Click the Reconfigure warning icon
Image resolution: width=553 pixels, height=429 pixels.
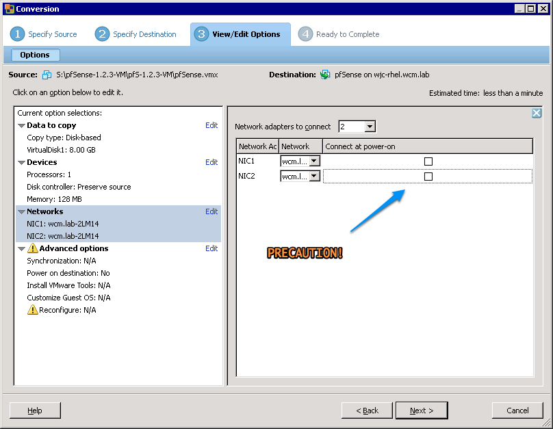pyautogui.click(x=32, y=309)
